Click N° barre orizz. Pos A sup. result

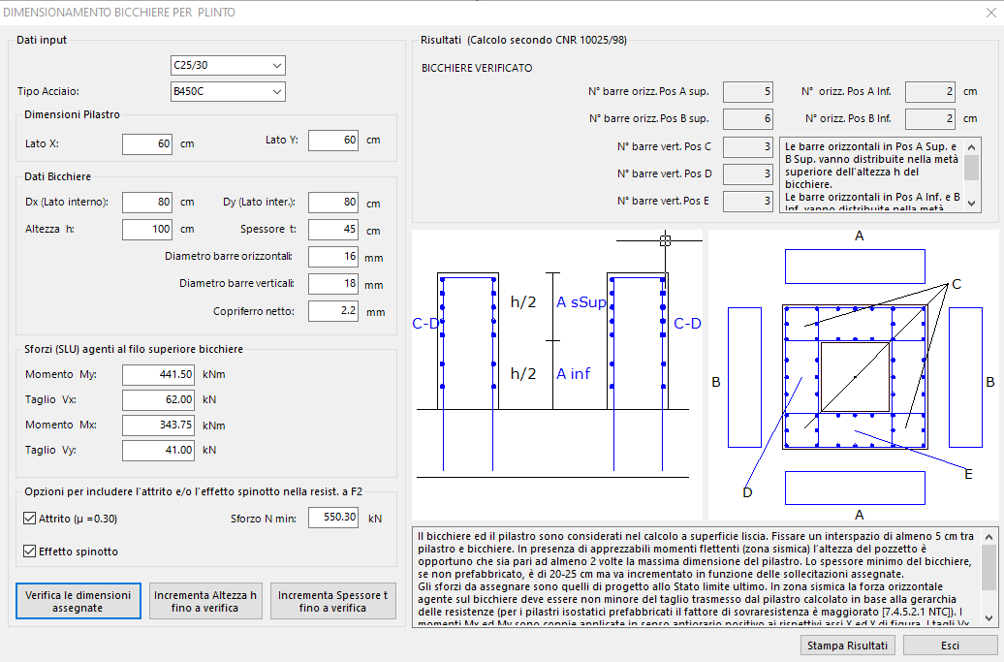pyautogui.click(x=748, y=91)
